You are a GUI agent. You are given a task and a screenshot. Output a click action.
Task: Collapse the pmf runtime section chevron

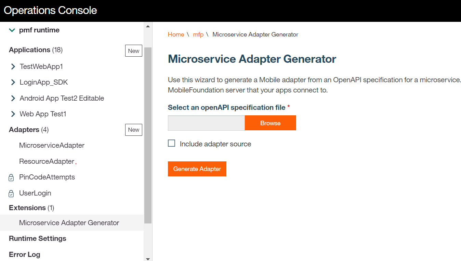click(12, 30)
